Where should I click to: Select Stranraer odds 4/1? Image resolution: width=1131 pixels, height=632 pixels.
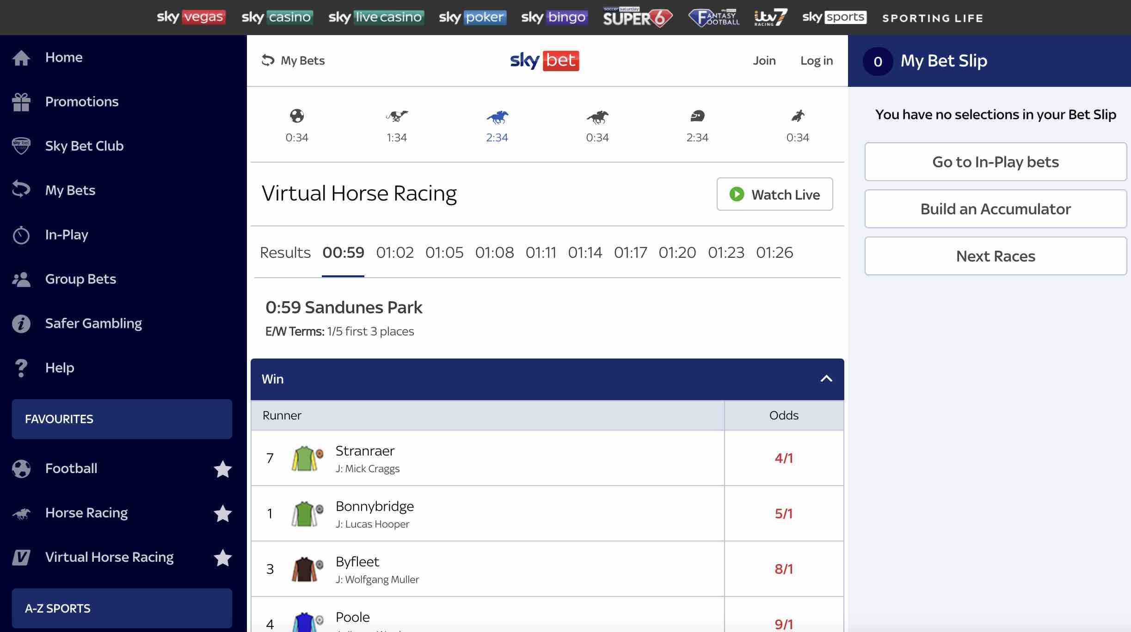tap(784, 458)
